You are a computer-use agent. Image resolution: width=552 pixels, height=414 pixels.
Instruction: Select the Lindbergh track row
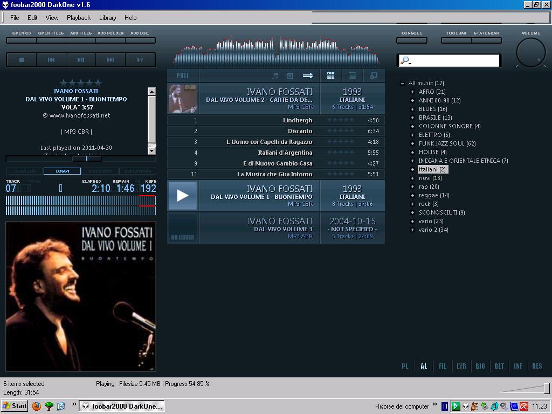[x=276, y=120]
